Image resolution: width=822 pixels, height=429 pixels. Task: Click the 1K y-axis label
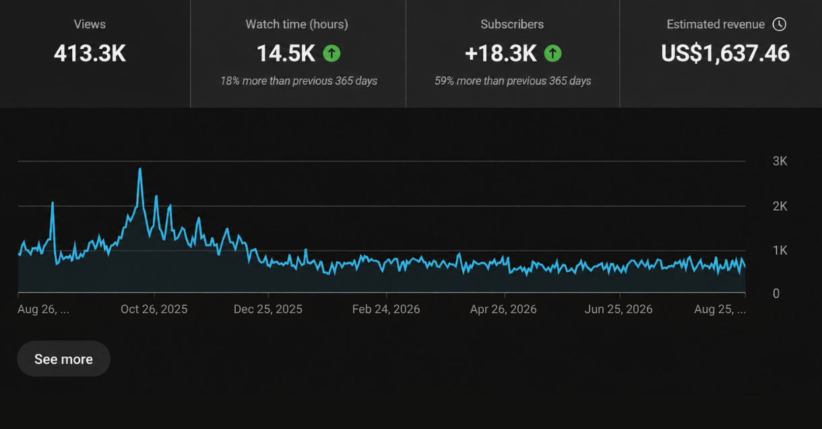(780, 251)
